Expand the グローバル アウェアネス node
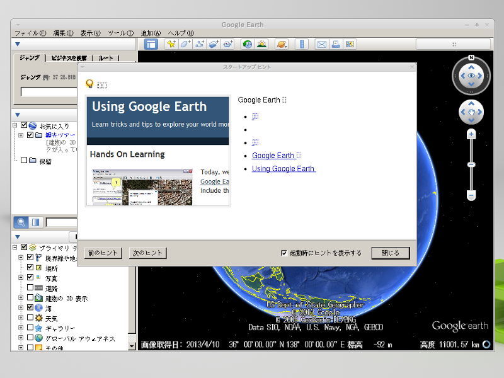 point(21,338)
